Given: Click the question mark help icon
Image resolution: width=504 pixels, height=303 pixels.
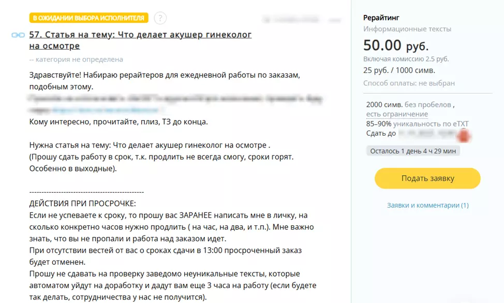Looking at the screenshot, I should pyautogui.click(x=160, y=18).
